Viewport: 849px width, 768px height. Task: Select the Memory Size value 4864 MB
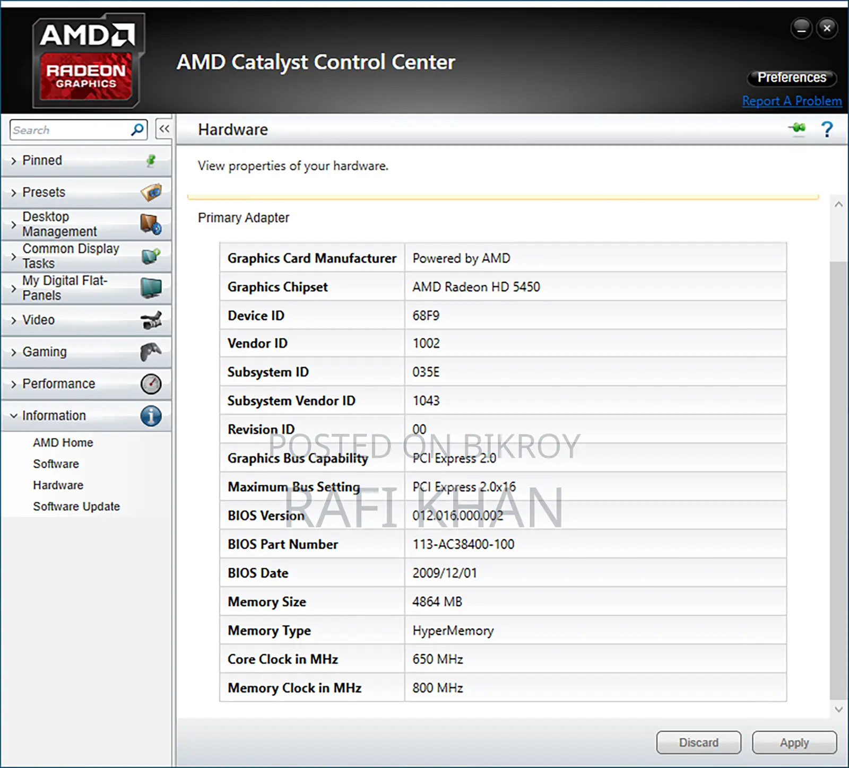(x=437, y=601)
